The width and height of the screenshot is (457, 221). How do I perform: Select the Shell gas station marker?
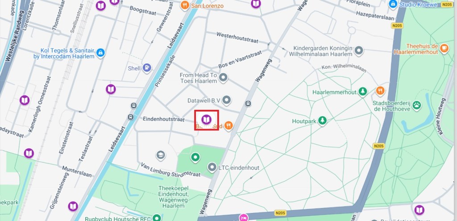pyautogui.click(x=147, y=68)
